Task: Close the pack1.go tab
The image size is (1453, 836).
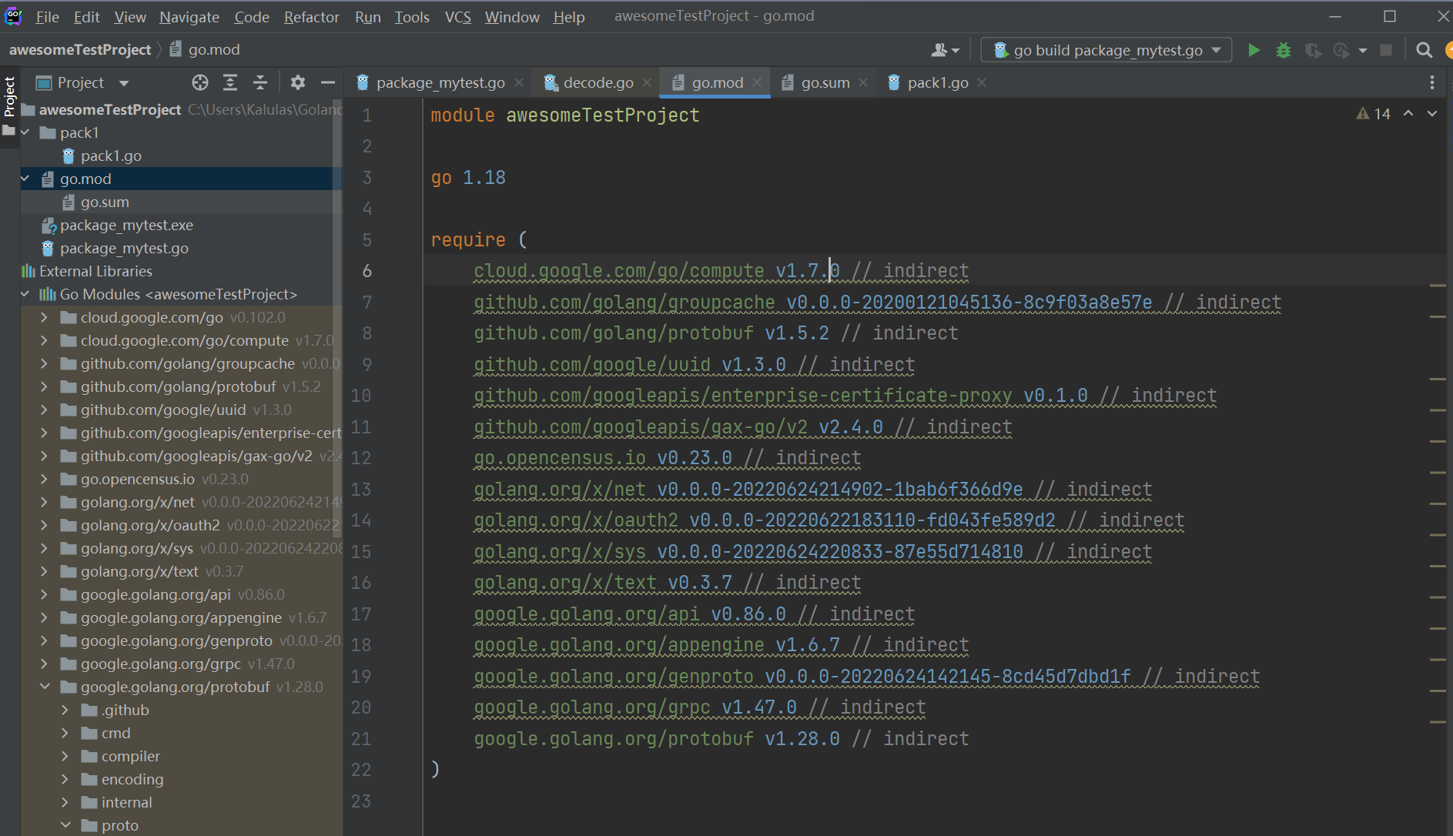Action: (982, 82)
